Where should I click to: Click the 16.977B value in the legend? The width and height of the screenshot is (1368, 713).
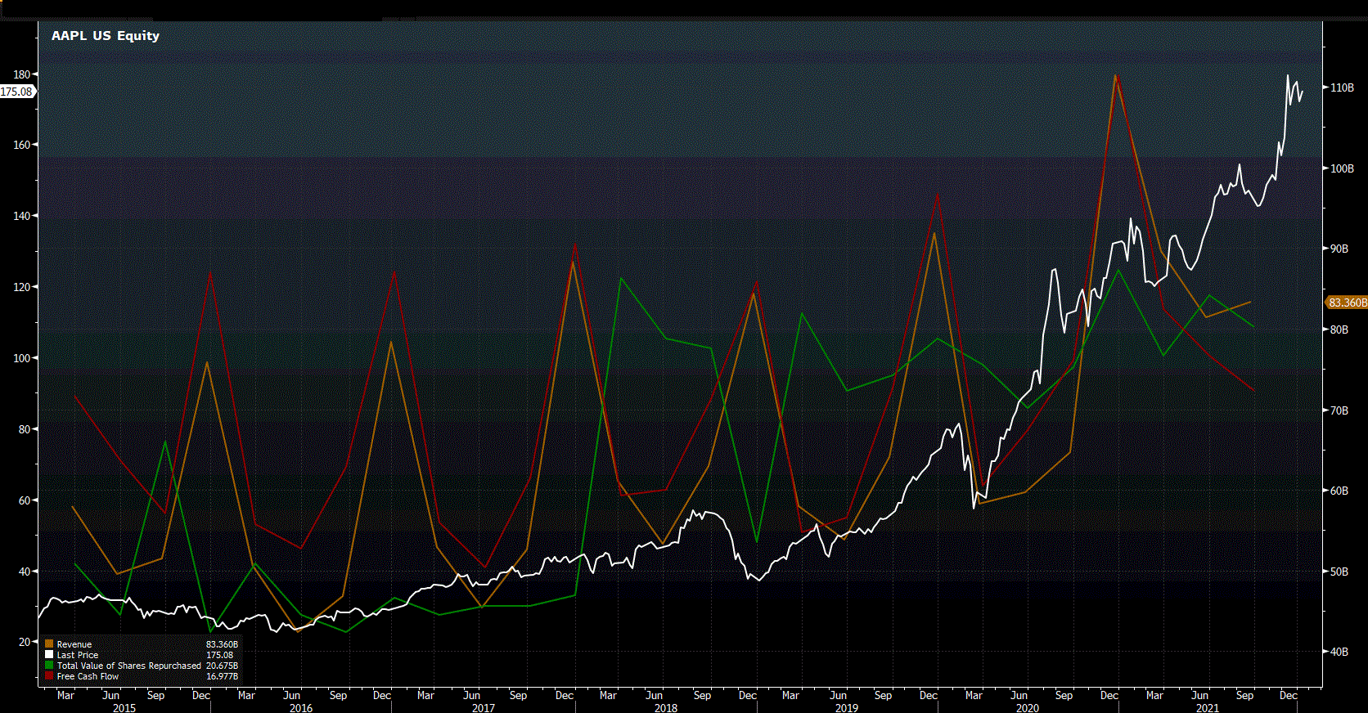(x=222, y=676)
